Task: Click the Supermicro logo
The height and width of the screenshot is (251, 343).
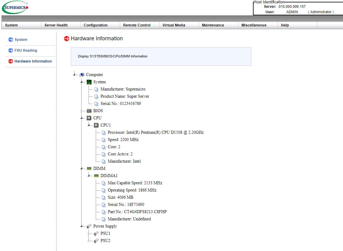Action: (15, 7)
